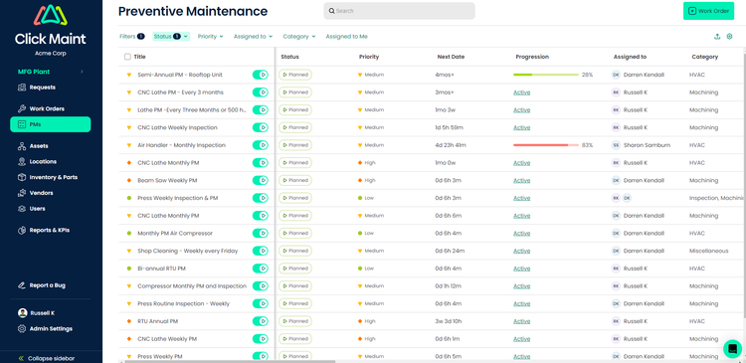Click High priority icon for CNC Lathe Monthly PM
This screenshot has height=363, width=746.
coord(360,163)
